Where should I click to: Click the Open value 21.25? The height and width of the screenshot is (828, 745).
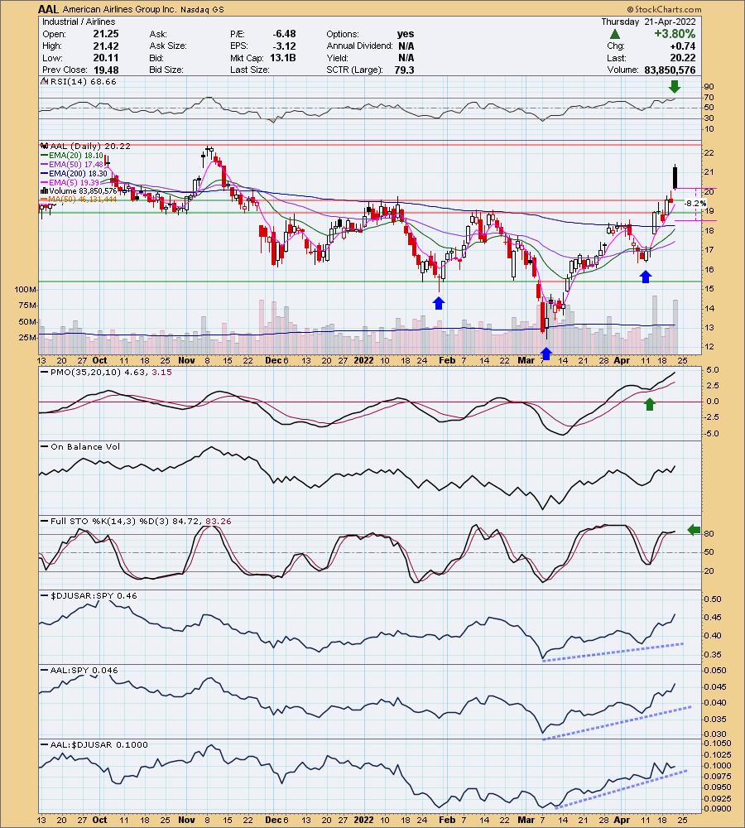106,34
